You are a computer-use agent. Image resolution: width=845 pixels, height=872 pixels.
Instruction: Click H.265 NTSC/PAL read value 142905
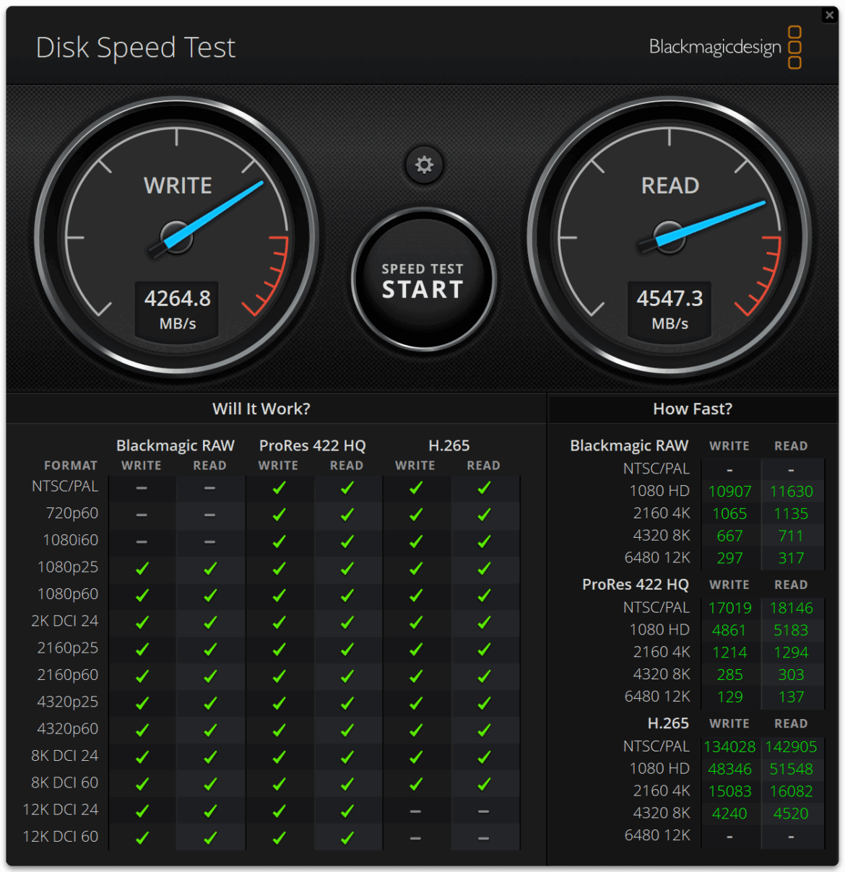tap(791, 747)
